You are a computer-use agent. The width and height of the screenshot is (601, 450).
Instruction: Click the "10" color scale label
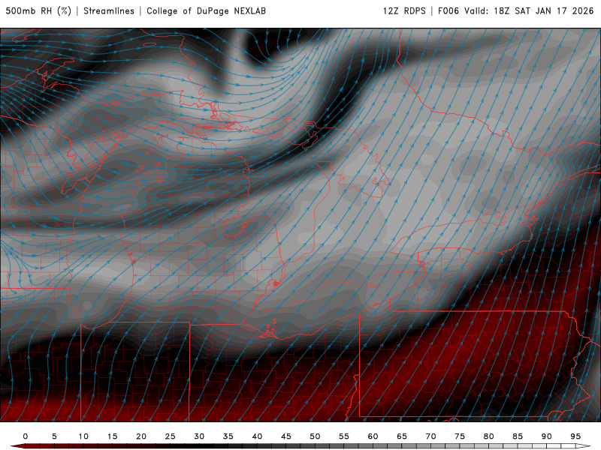[x=83, y=436]
